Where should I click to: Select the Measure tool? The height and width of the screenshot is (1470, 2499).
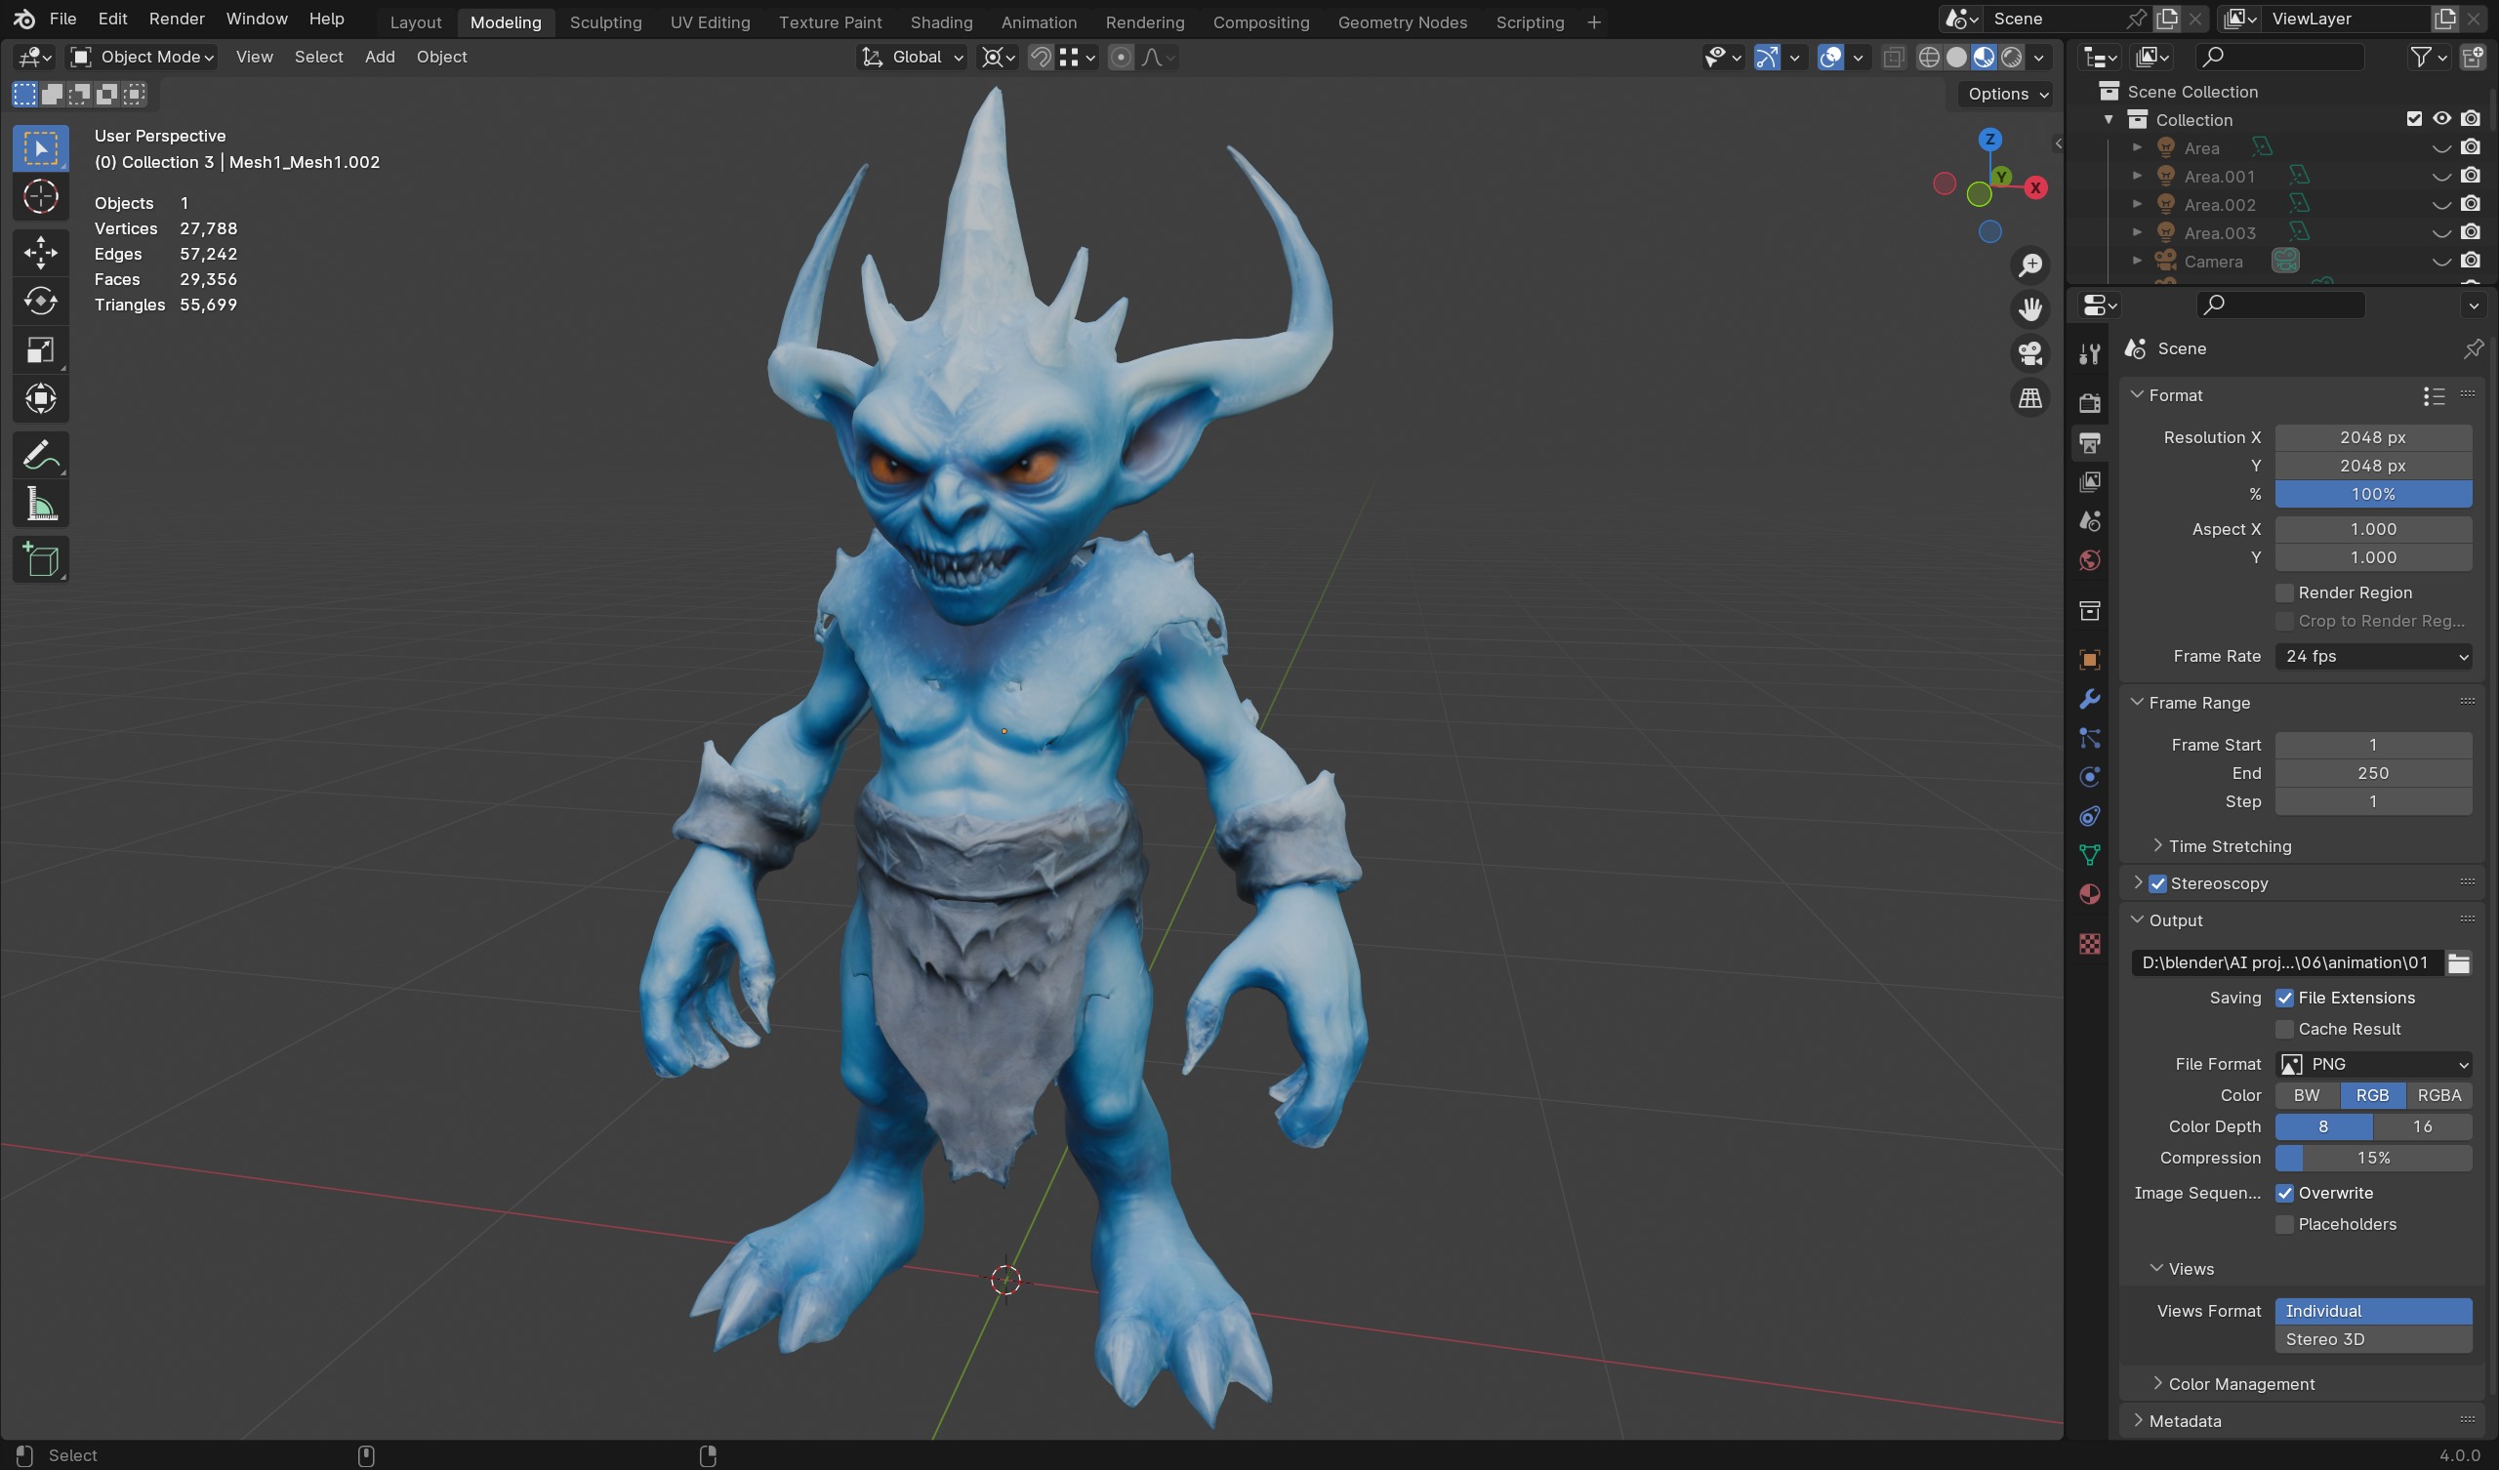(41, 505)
